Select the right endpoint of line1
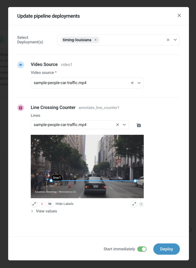Viewport: 196px width, 268px height. (x=135, y=181)
